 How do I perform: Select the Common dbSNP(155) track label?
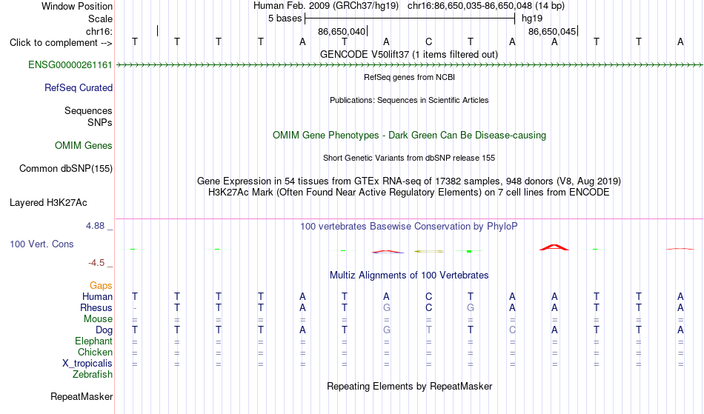(66, 169)
